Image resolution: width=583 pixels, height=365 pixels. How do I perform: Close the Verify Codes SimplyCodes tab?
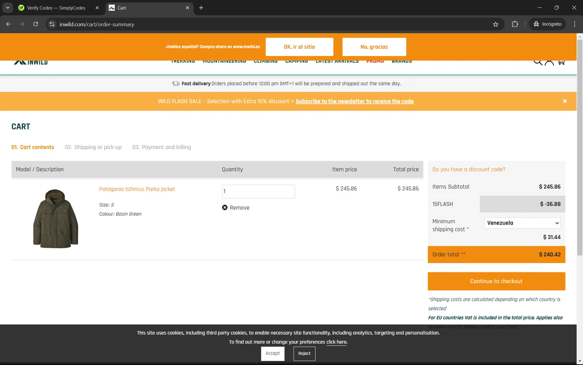click(97, 8)
